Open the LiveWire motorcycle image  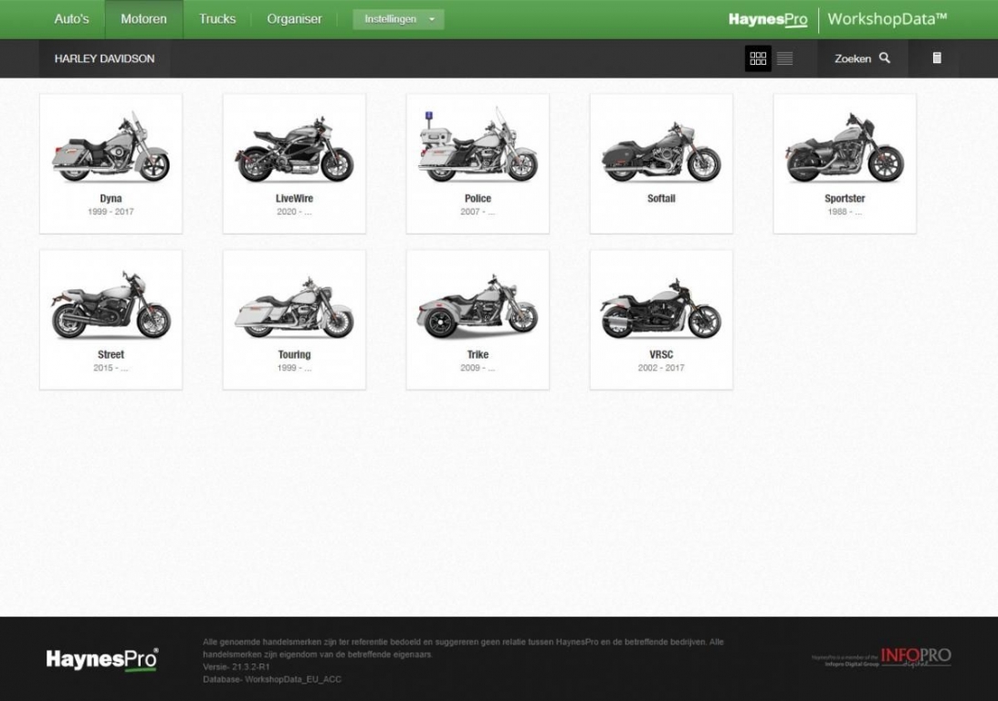point(294,150)
